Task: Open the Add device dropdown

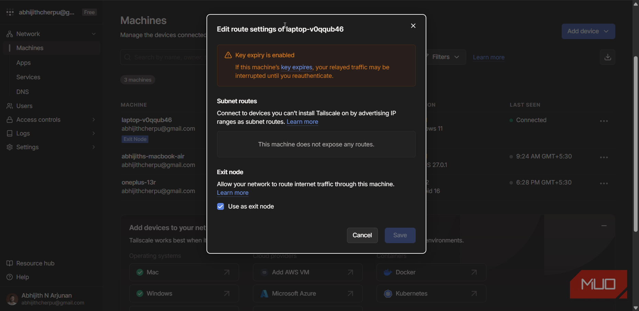Action: click(588, 31)
